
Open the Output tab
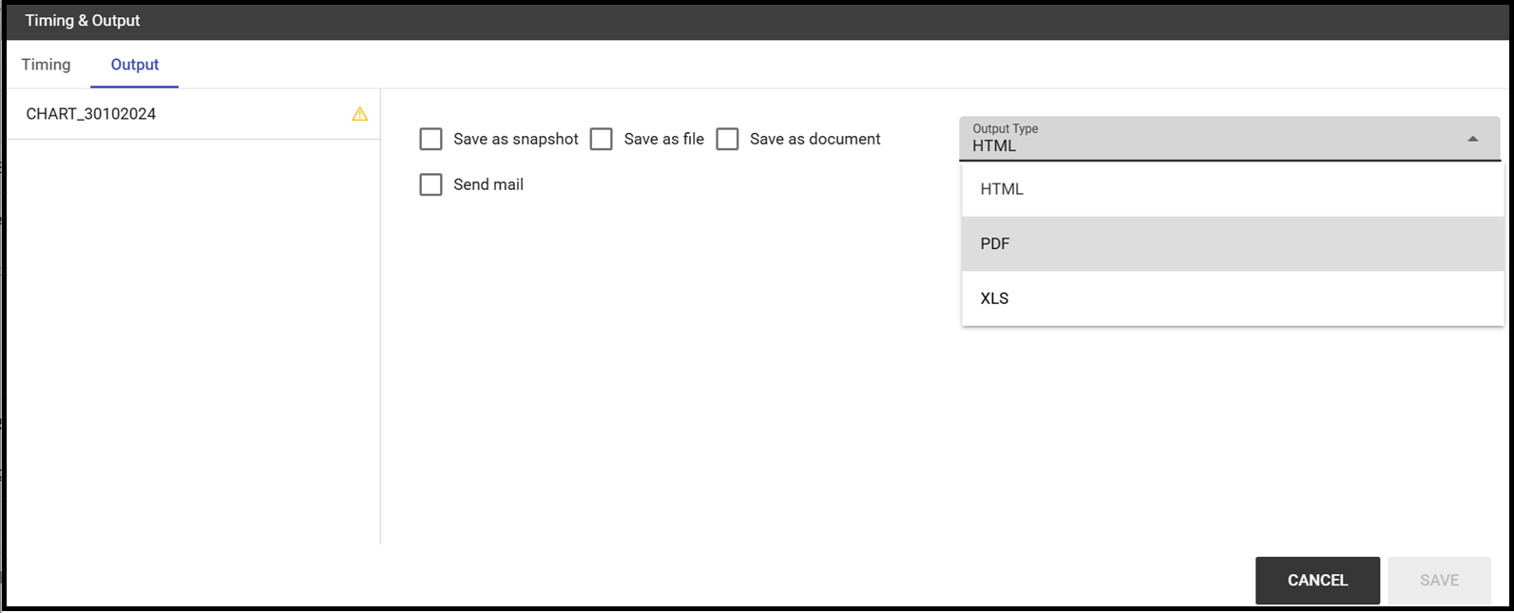(135, 65)
